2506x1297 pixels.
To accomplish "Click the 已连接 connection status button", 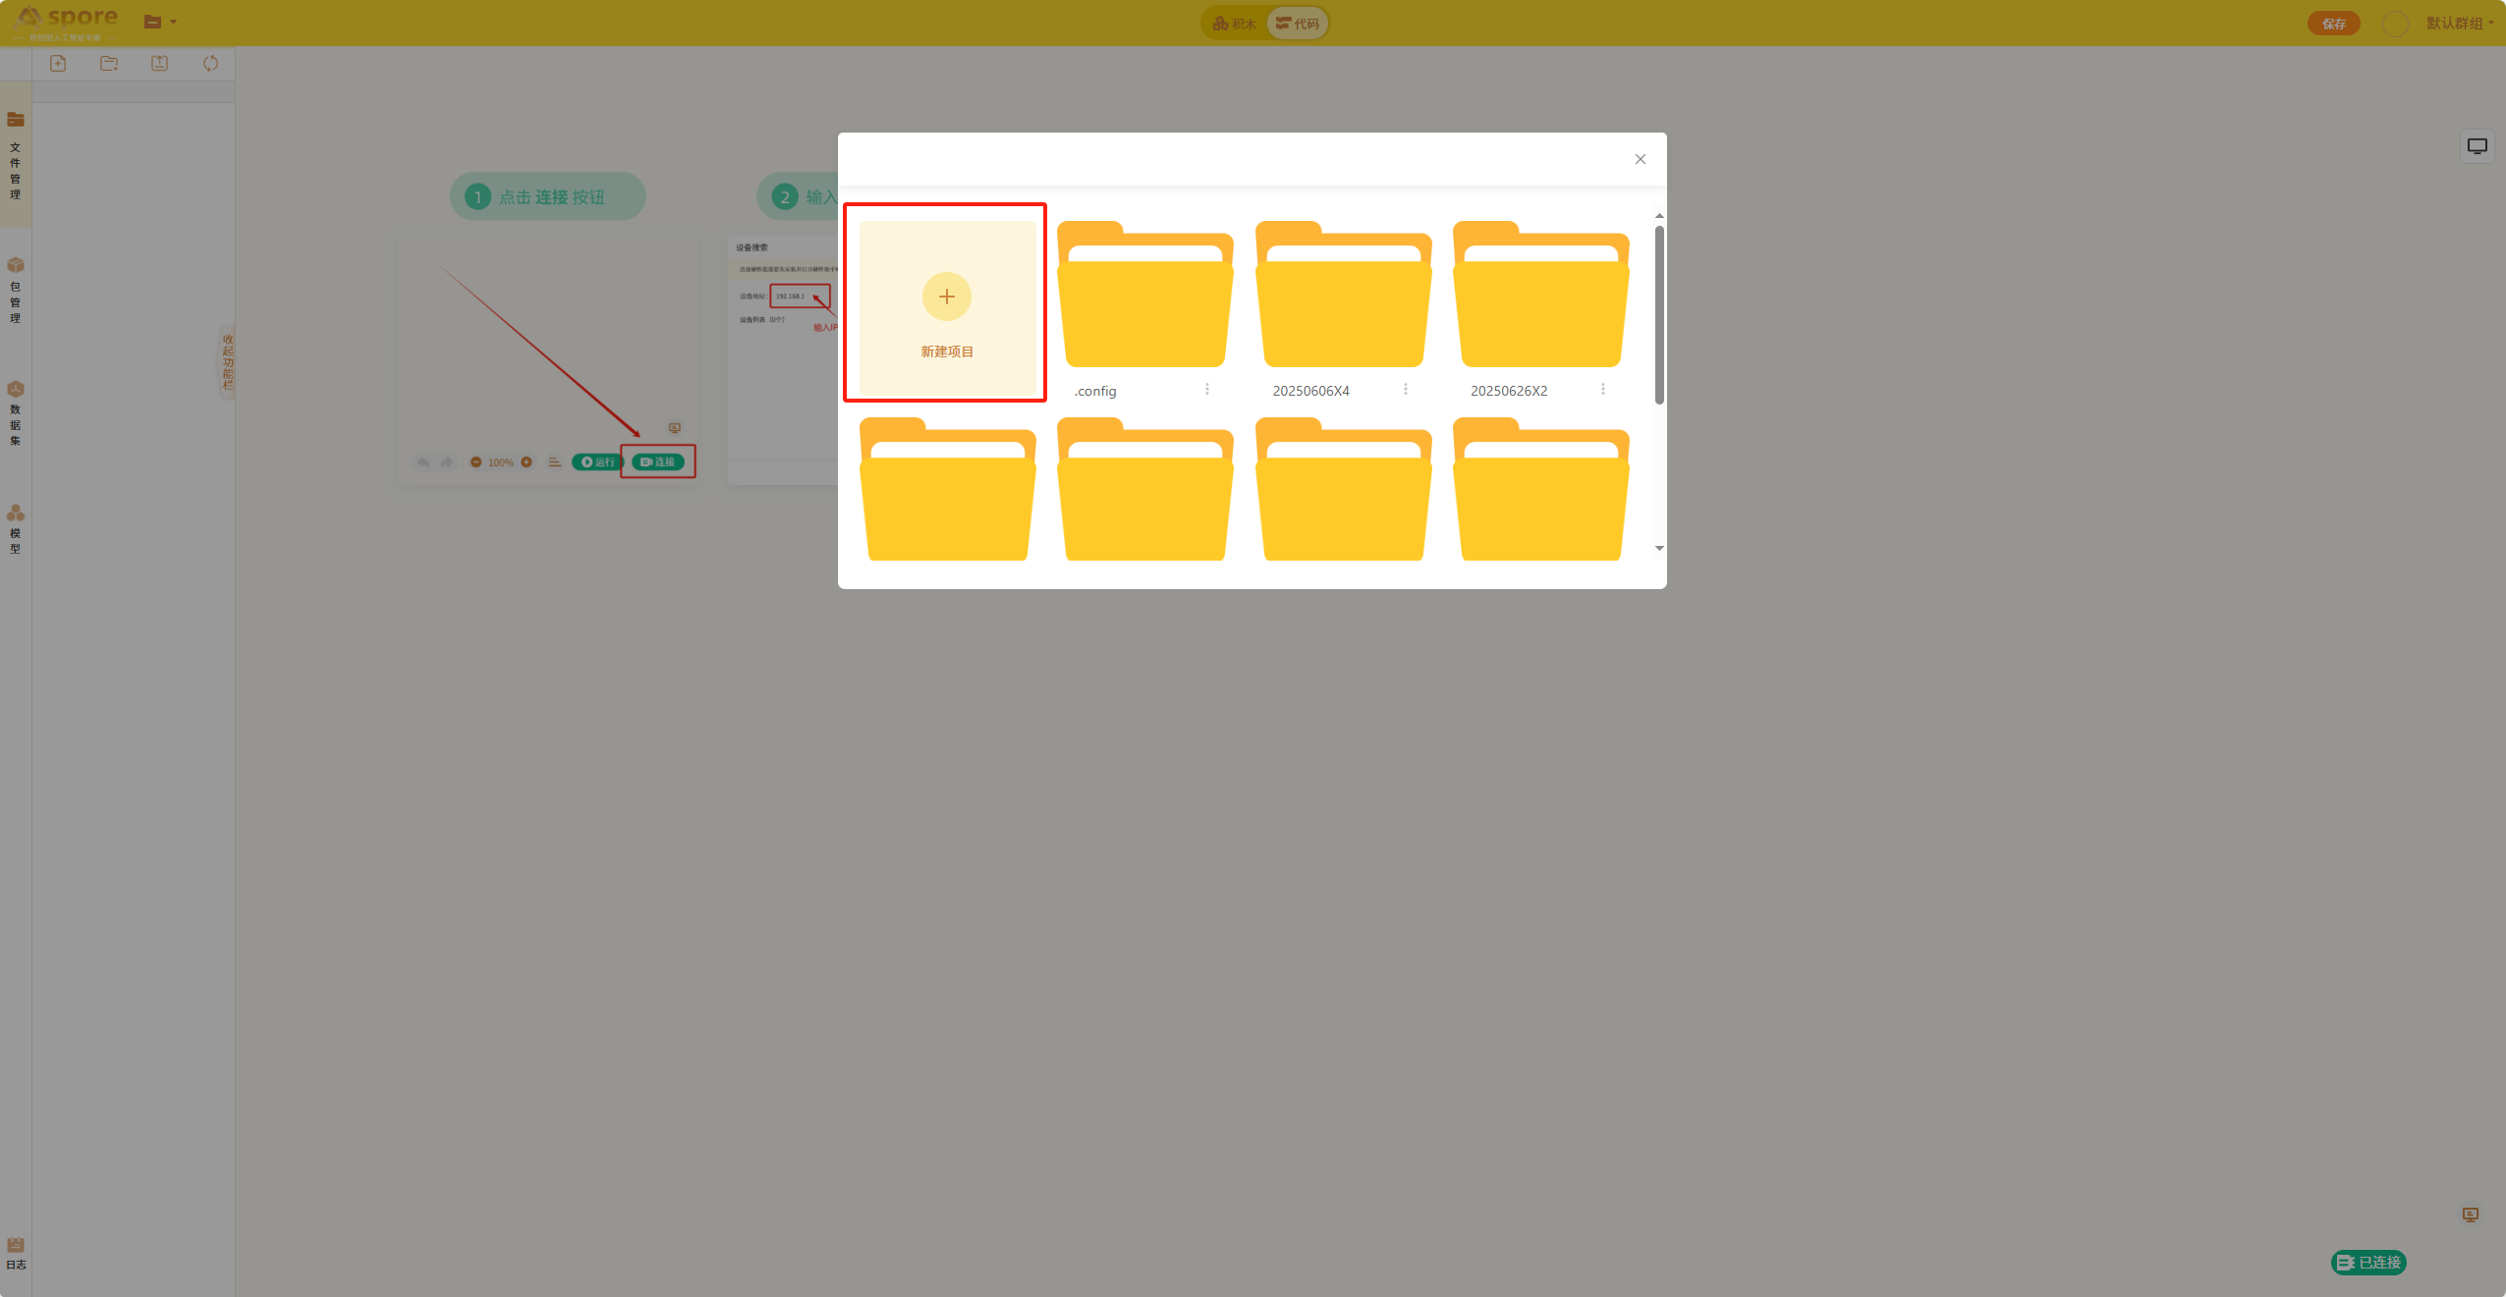I will (2367, 1263).
